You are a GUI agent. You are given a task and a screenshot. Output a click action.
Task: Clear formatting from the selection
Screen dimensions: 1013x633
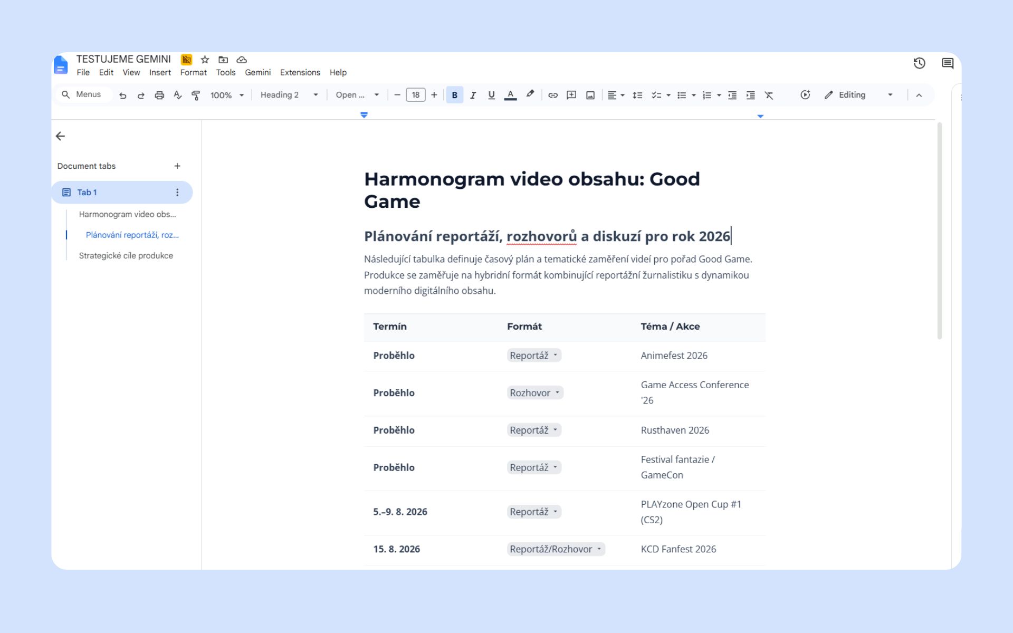coord(769,95)
